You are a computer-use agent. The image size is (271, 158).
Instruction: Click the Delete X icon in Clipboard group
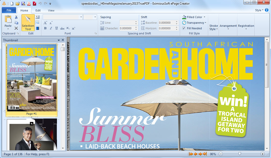16,28
